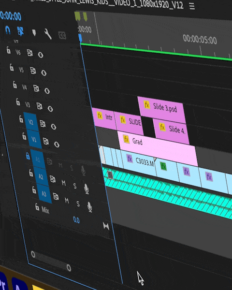Viewport: 232px width, 290px height.
Task: Click the dimmed microphone on A1
Action: click(83, 171)
